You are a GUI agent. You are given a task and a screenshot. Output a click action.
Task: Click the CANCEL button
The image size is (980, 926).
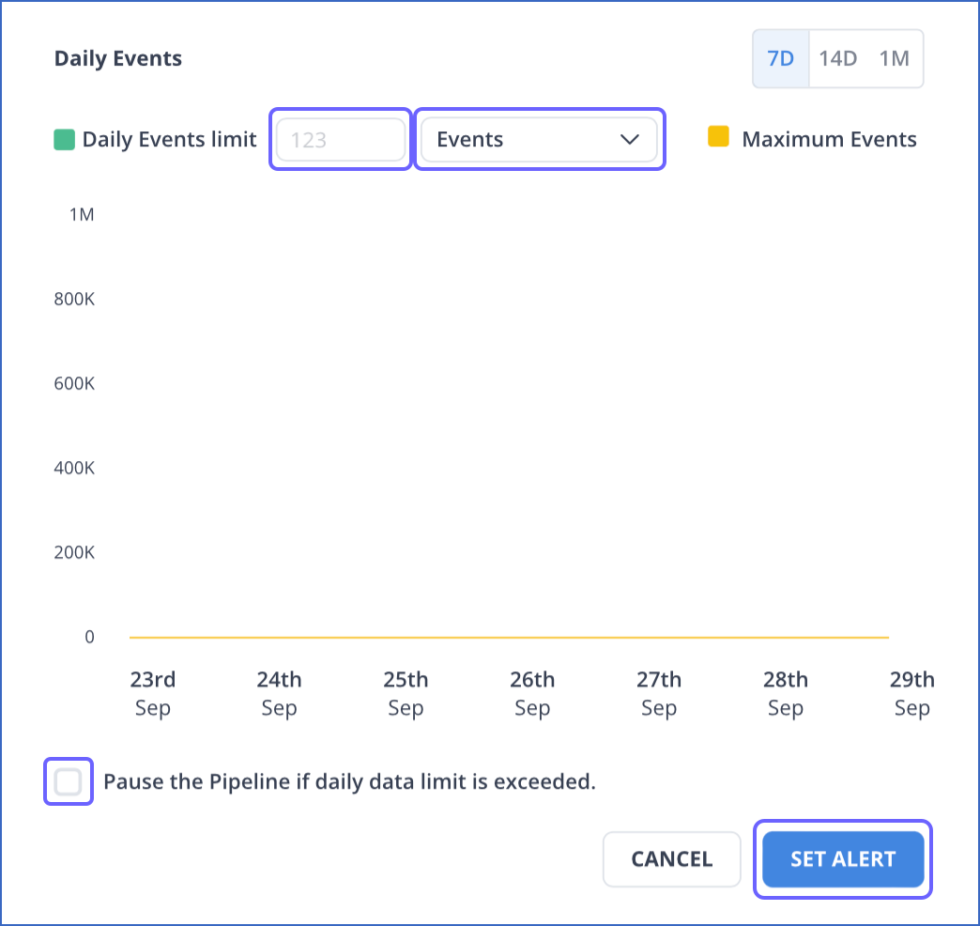[671, 859]
